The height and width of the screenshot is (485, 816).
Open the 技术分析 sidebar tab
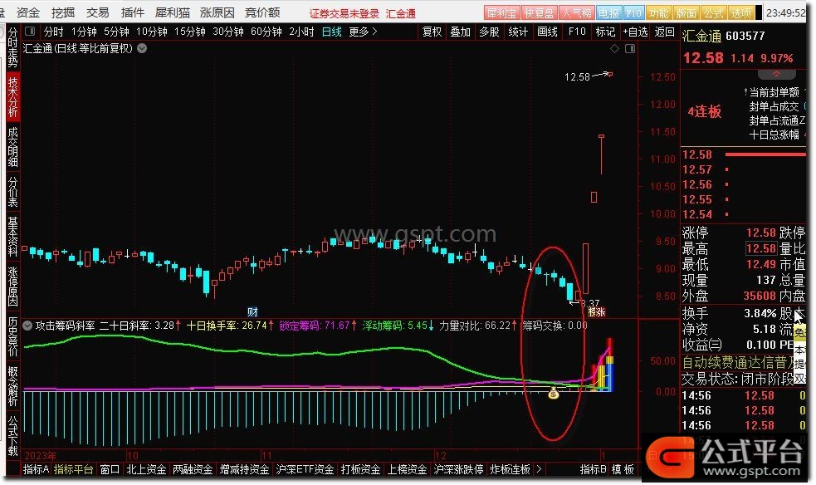(x=12, y=97)
